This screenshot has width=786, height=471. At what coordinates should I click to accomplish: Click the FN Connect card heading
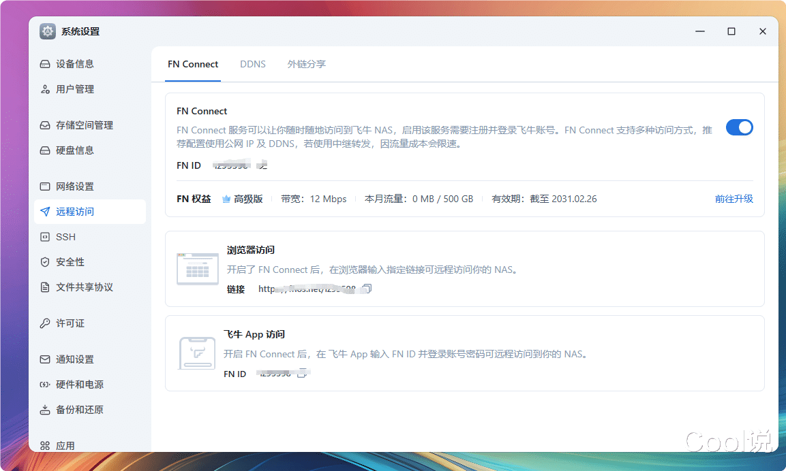[202, 111]
